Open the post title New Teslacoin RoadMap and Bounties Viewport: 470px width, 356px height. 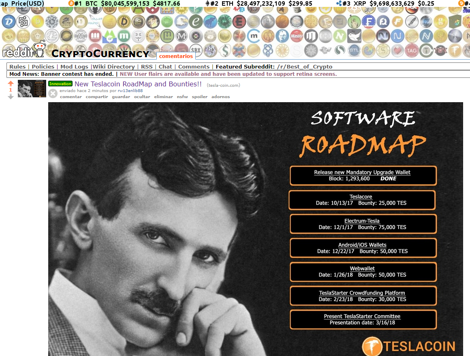pyautogui.click(x=138, y=84)
